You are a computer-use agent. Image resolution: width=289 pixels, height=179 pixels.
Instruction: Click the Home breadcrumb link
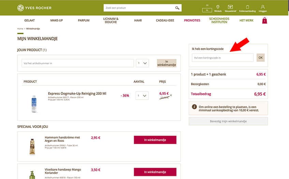(x=20, y=29)
